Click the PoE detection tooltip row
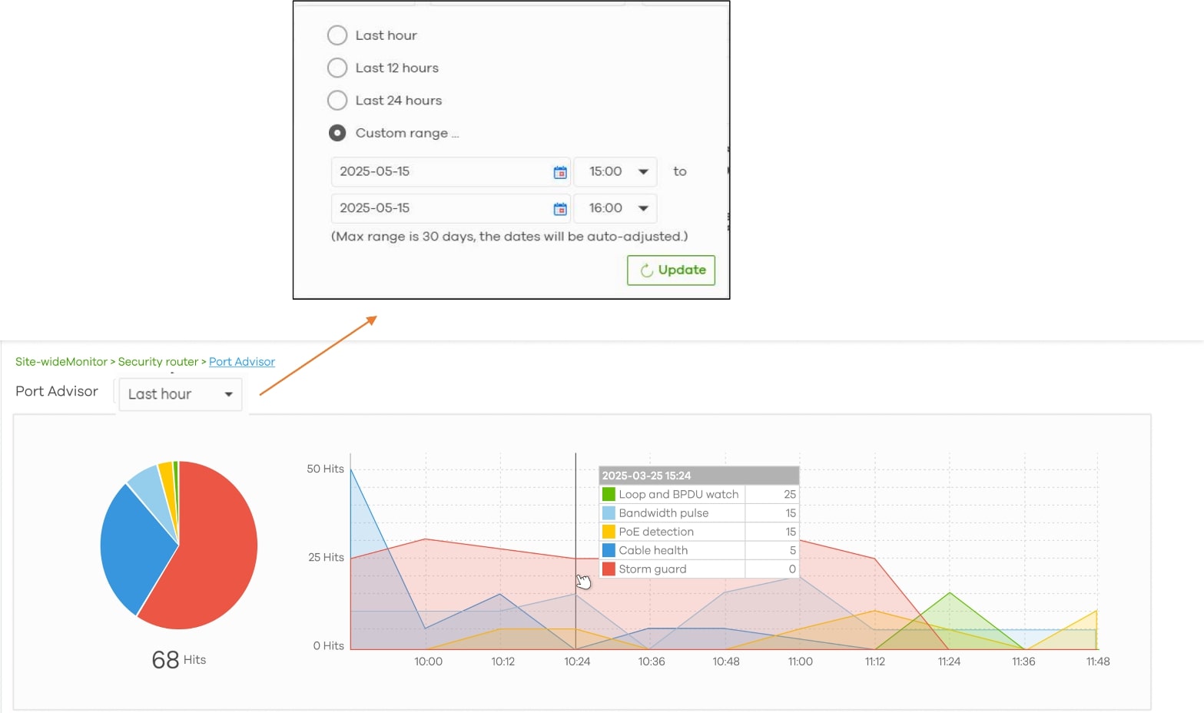 (699, 532)
